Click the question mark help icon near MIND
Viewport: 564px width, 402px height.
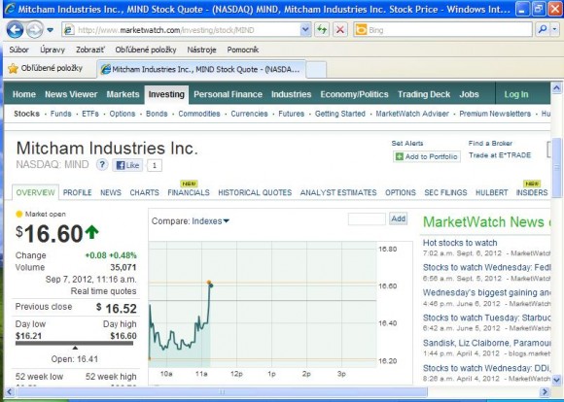tap(102, 165)
